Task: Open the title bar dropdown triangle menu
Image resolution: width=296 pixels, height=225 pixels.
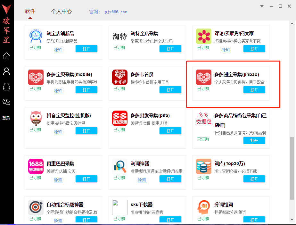Action: (x=262, y=6)
